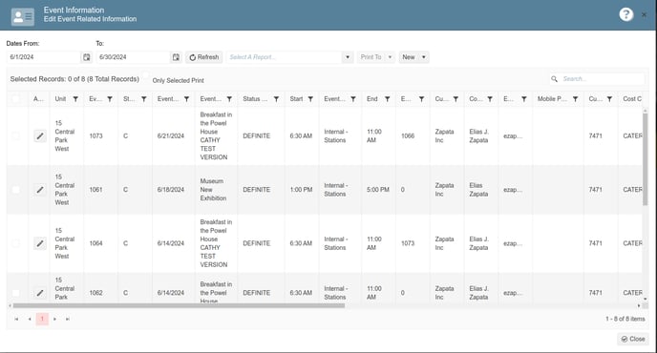Image resolution: width=657 pixels, height=353 pixels.
Task: Open filter for the Mobile P... column
Action: [575, 99]
